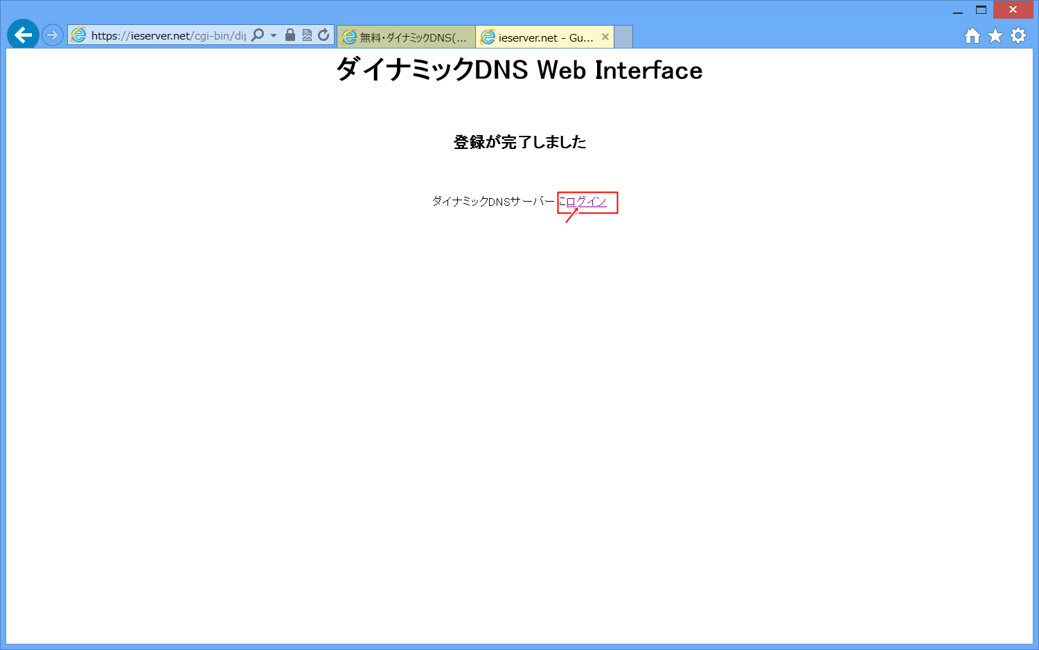The image size is (1039, 650).
Task: Open Favorites with the star icon
Action: (x=995, y=35)
